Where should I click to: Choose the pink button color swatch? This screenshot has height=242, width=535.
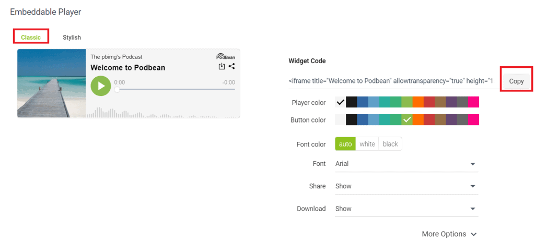click(x=473, y=119)
